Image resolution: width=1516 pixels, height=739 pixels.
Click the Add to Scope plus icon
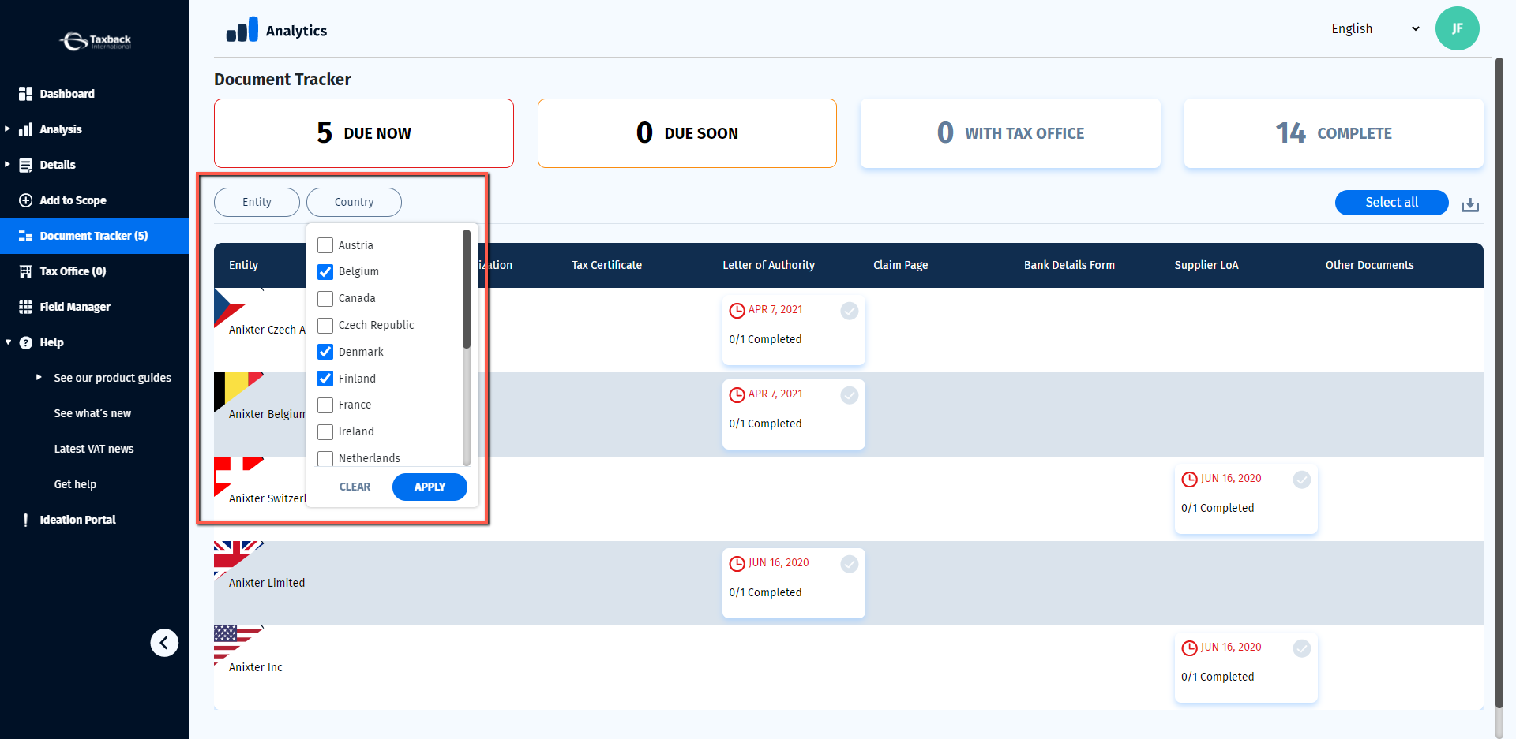pos(26,200)
